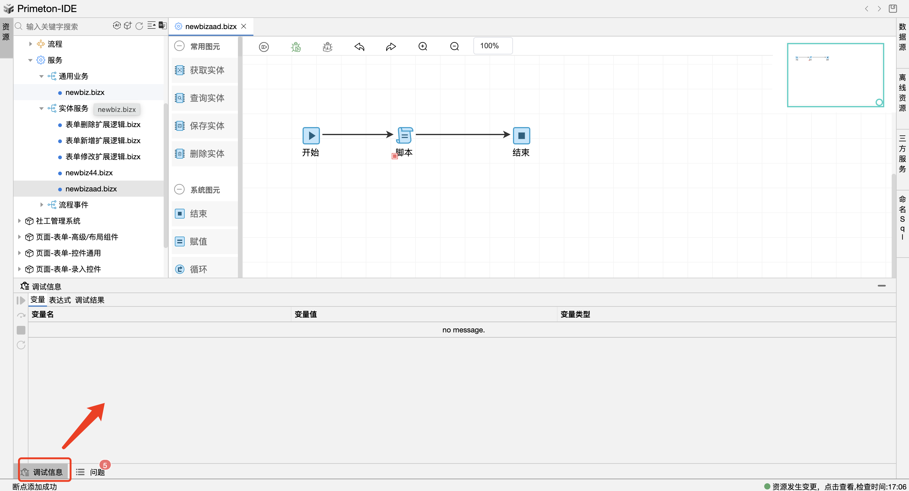
Task: Zoom out with the magnifier minus icon
Action: [454, 47]
